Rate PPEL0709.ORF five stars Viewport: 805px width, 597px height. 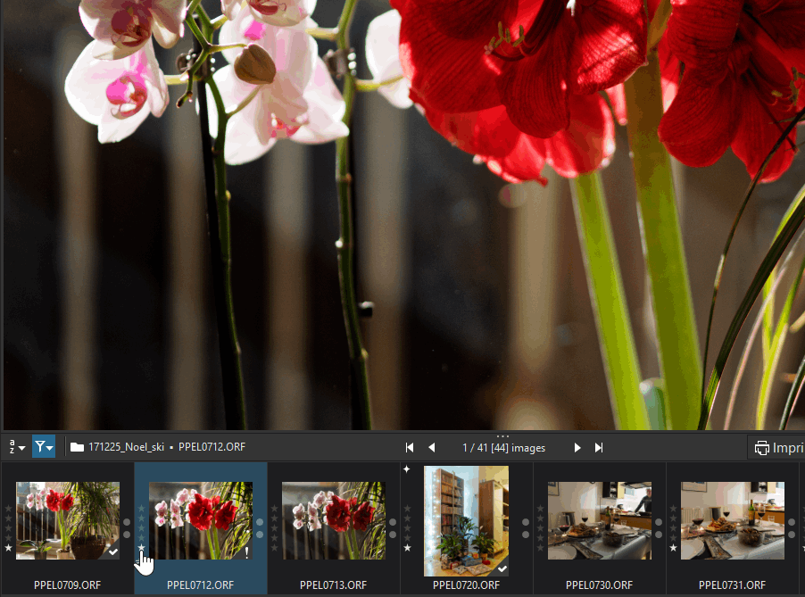click(8, 509)
